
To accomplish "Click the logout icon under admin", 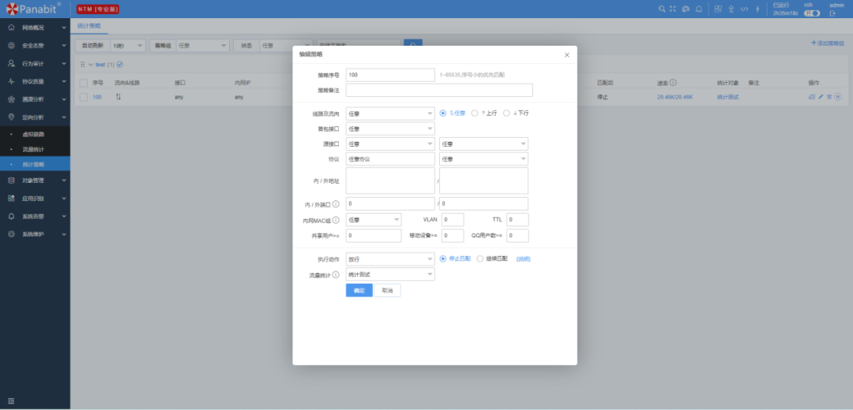I will pos(832,13).
